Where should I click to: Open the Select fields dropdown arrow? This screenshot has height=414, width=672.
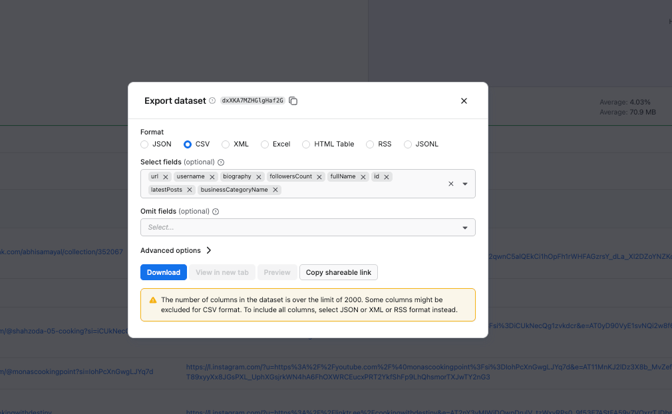click(x=464, y=183)
